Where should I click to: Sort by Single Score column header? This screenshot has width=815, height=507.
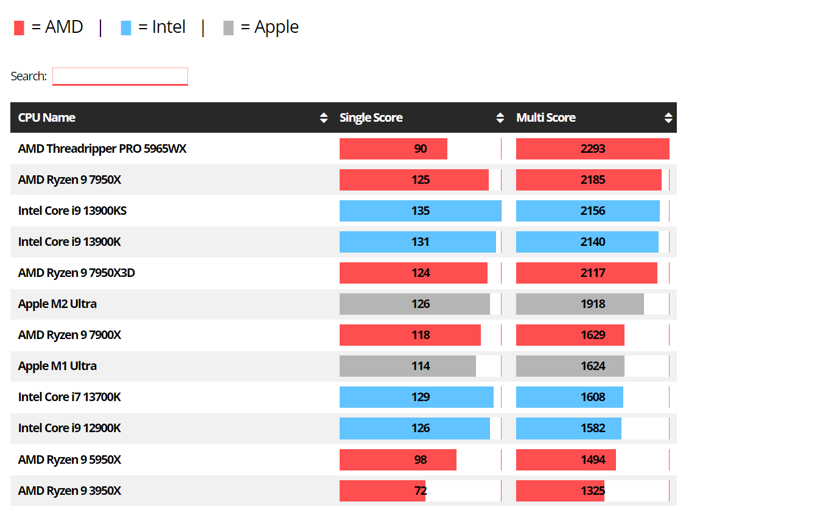coord(371,118)
